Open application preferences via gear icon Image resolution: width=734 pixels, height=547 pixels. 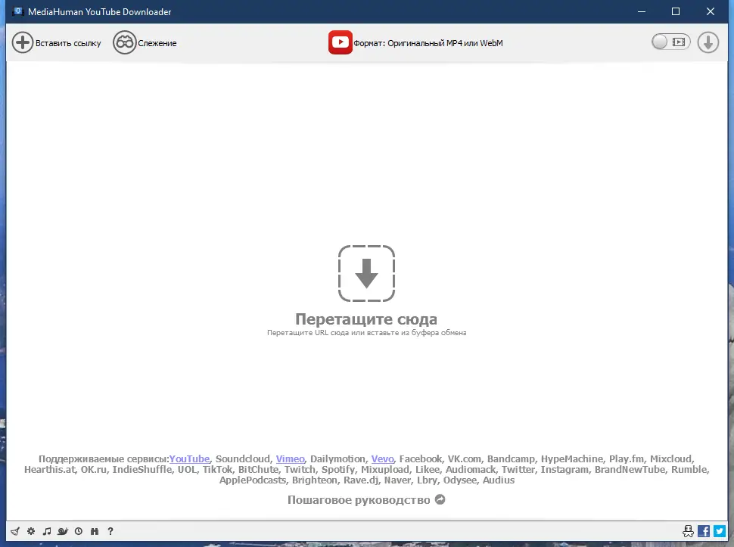point(30,531)
